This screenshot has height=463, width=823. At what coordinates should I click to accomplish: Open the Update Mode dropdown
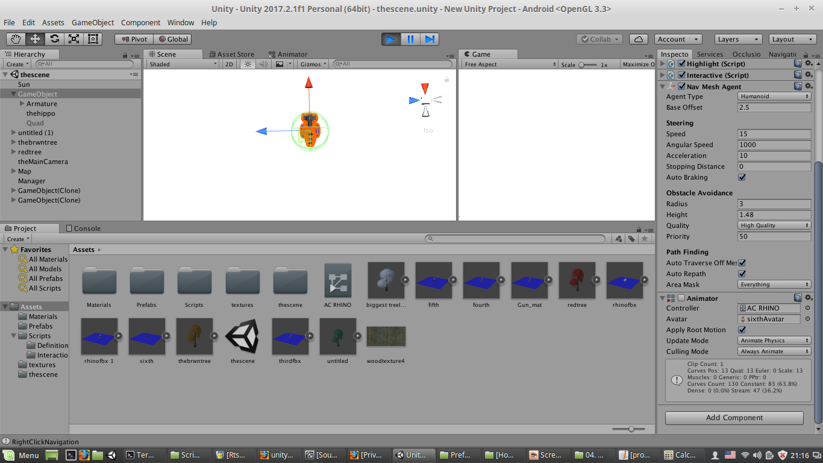click(x=774, y=341)
